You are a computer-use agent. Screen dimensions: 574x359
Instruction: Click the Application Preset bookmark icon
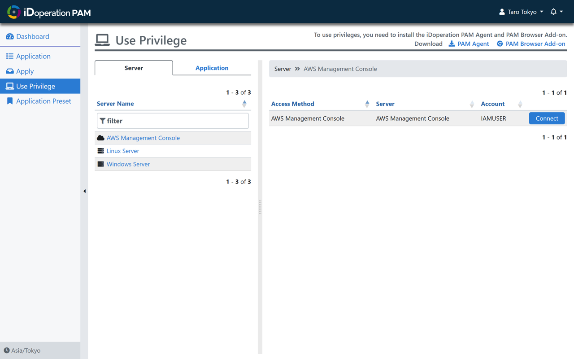tap(10, 101)
